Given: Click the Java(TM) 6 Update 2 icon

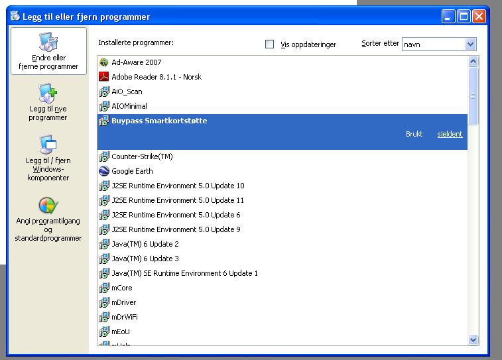Looking at the screenshot, I should click(x=104, y=244).
